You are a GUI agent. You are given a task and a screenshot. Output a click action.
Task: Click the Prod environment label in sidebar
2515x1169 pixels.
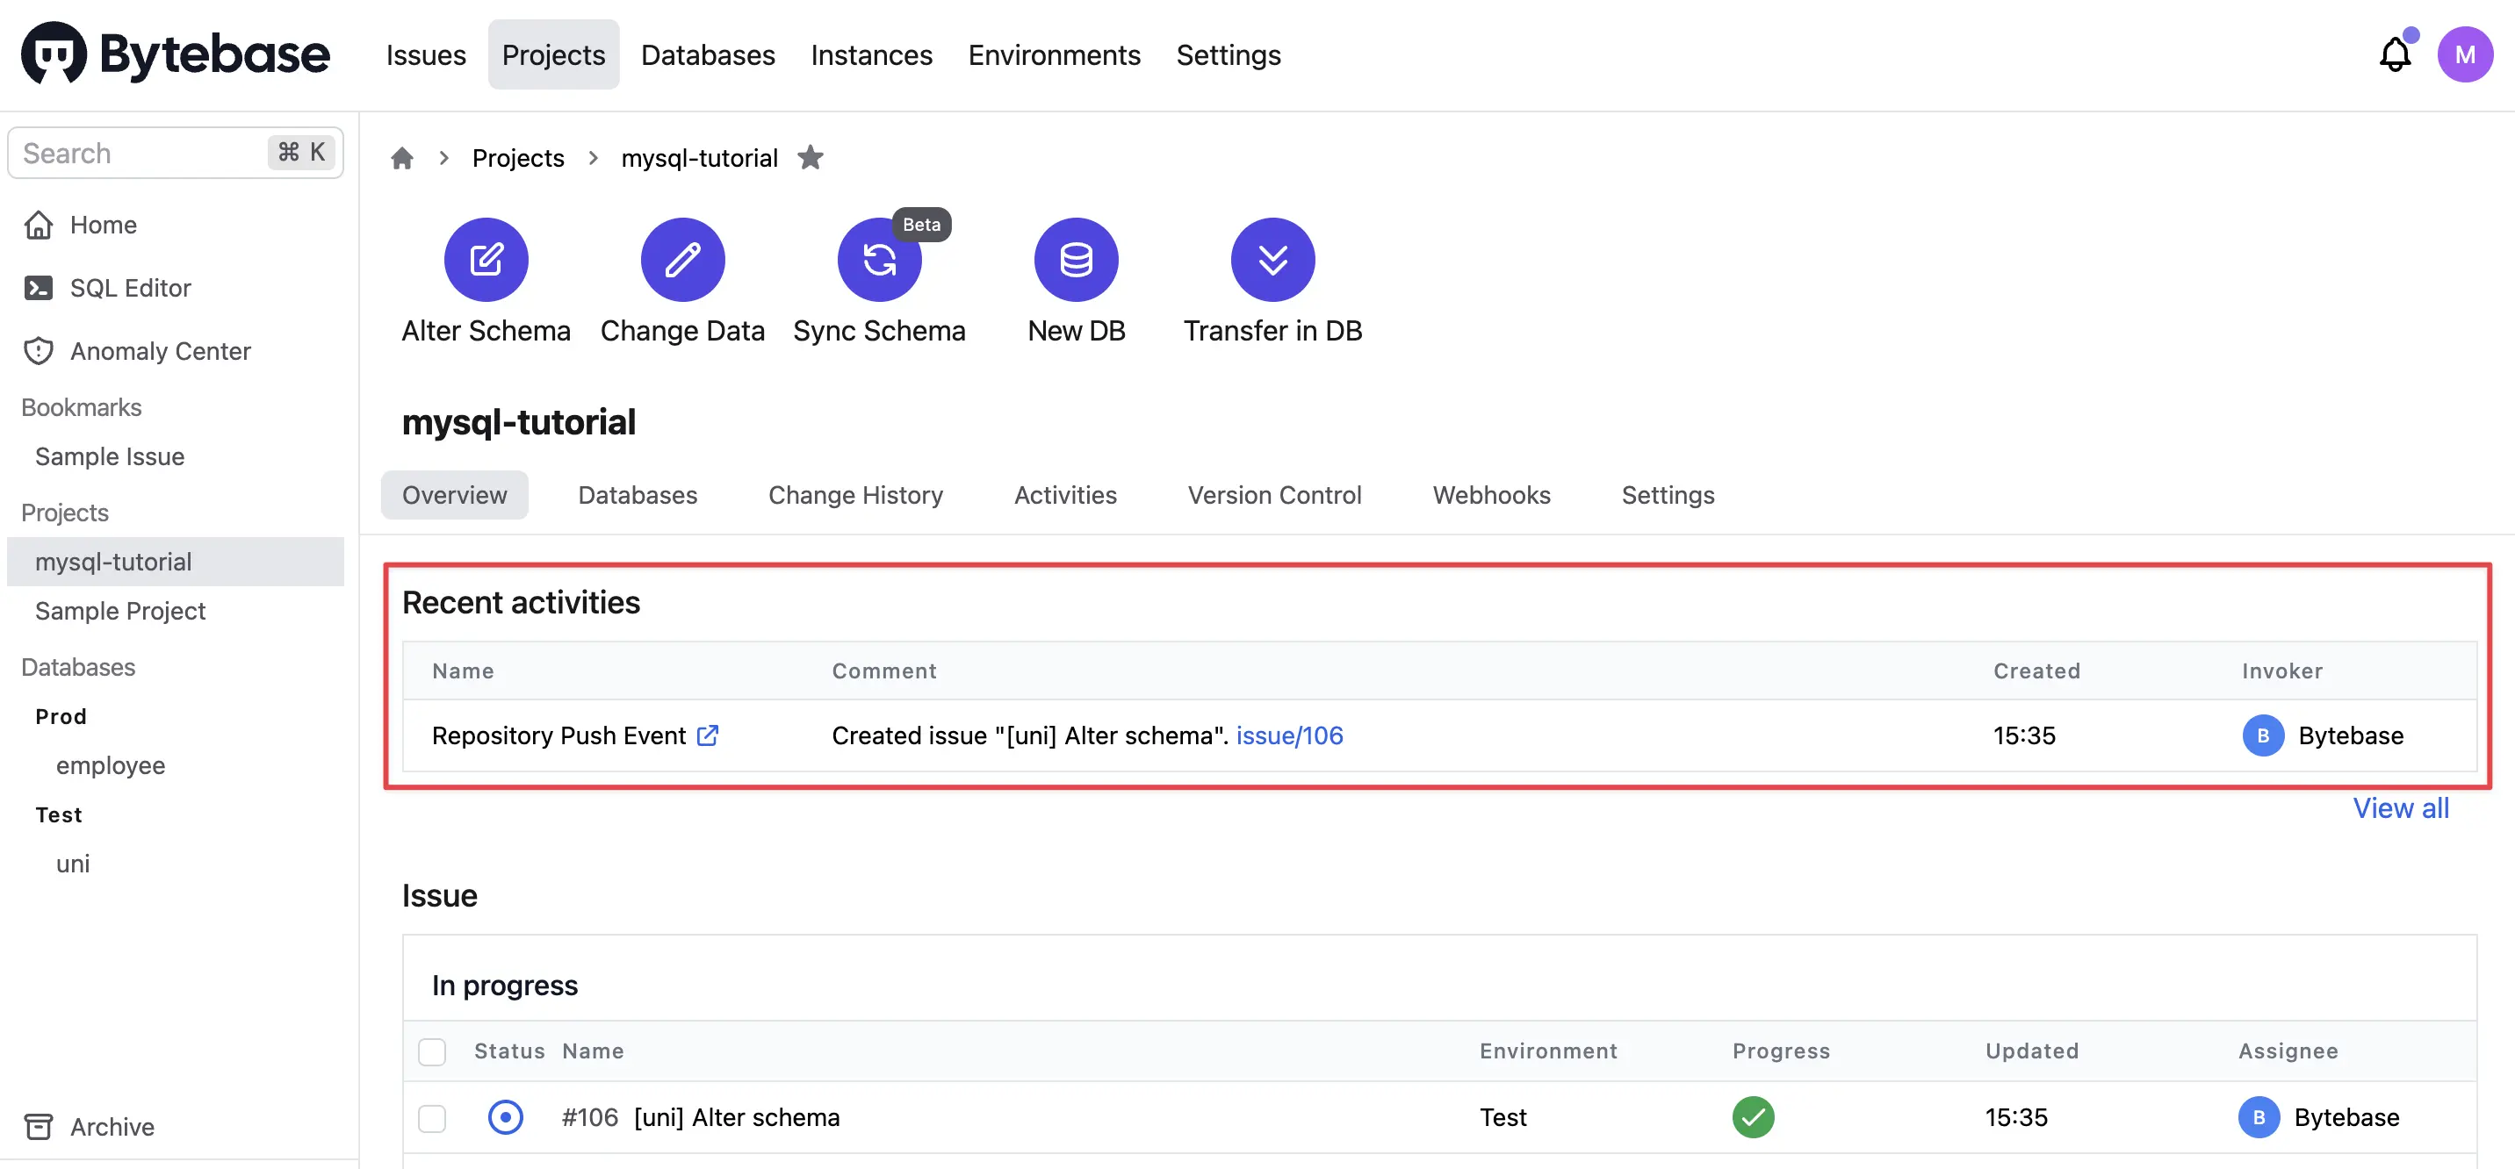pyautogui.click(x=61, y=716)
